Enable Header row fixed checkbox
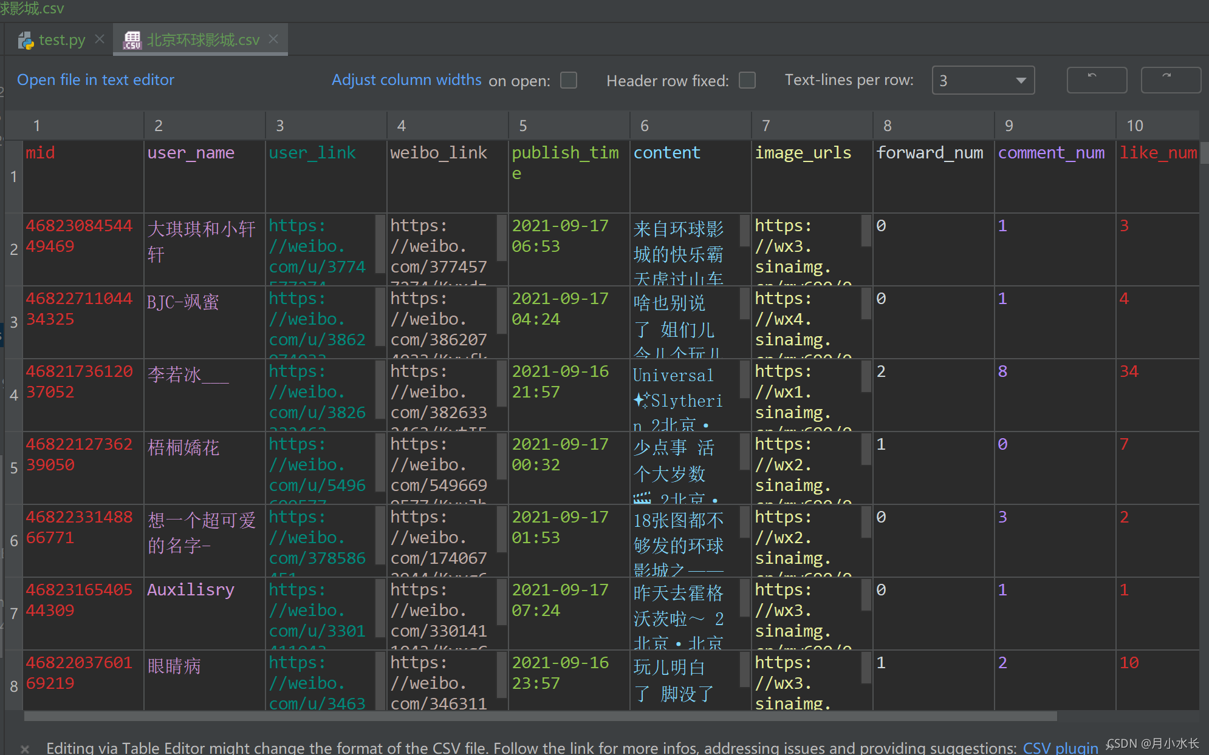 pos(747,80)
